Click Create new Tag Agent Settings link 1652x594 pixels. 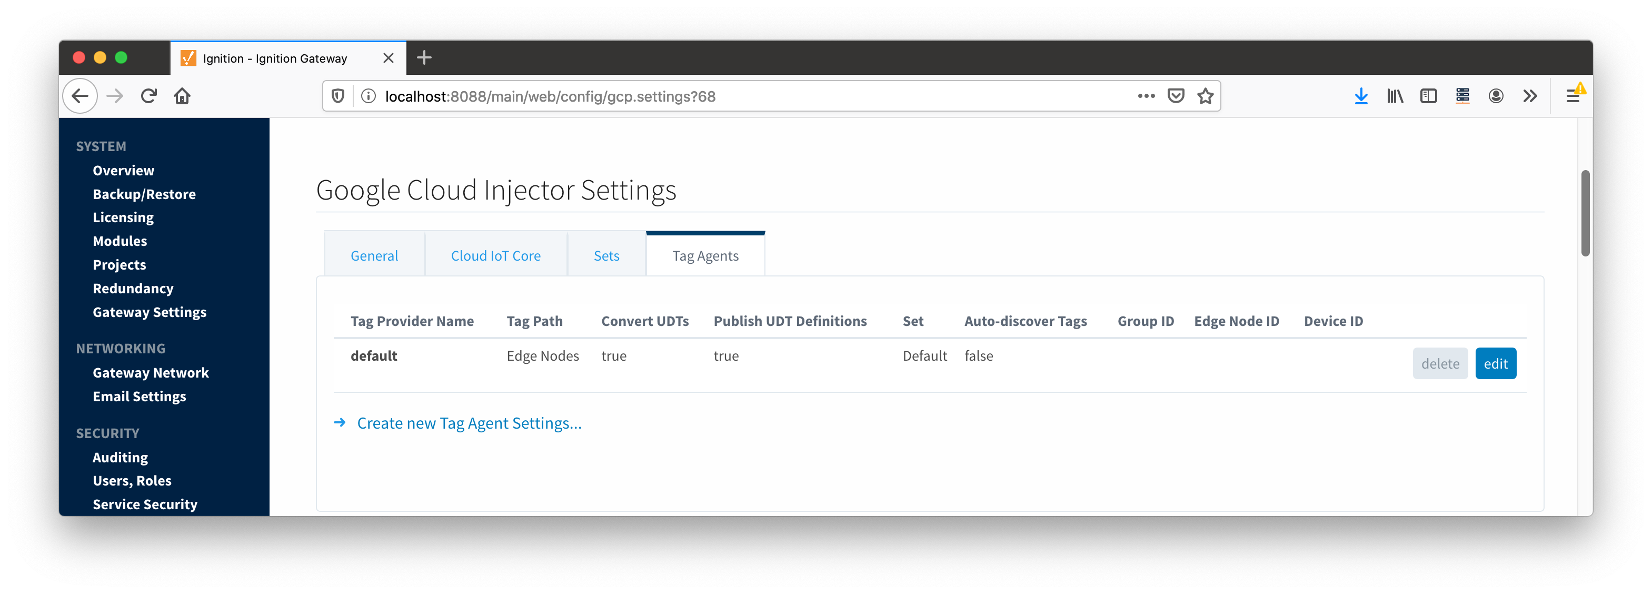(x=469, y=423)
